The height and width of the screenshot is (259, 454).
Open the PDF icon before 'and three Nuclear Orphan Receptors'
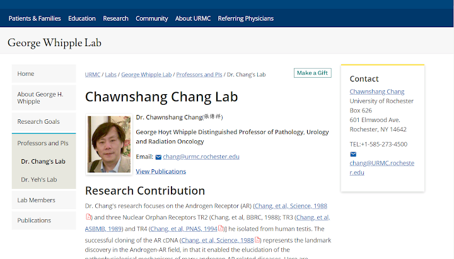click(x=89, y=217)
